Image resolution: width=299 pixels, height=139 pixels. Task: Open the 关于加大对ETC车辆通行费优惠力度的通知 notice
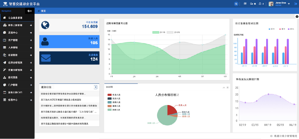[x=65, y=100]
